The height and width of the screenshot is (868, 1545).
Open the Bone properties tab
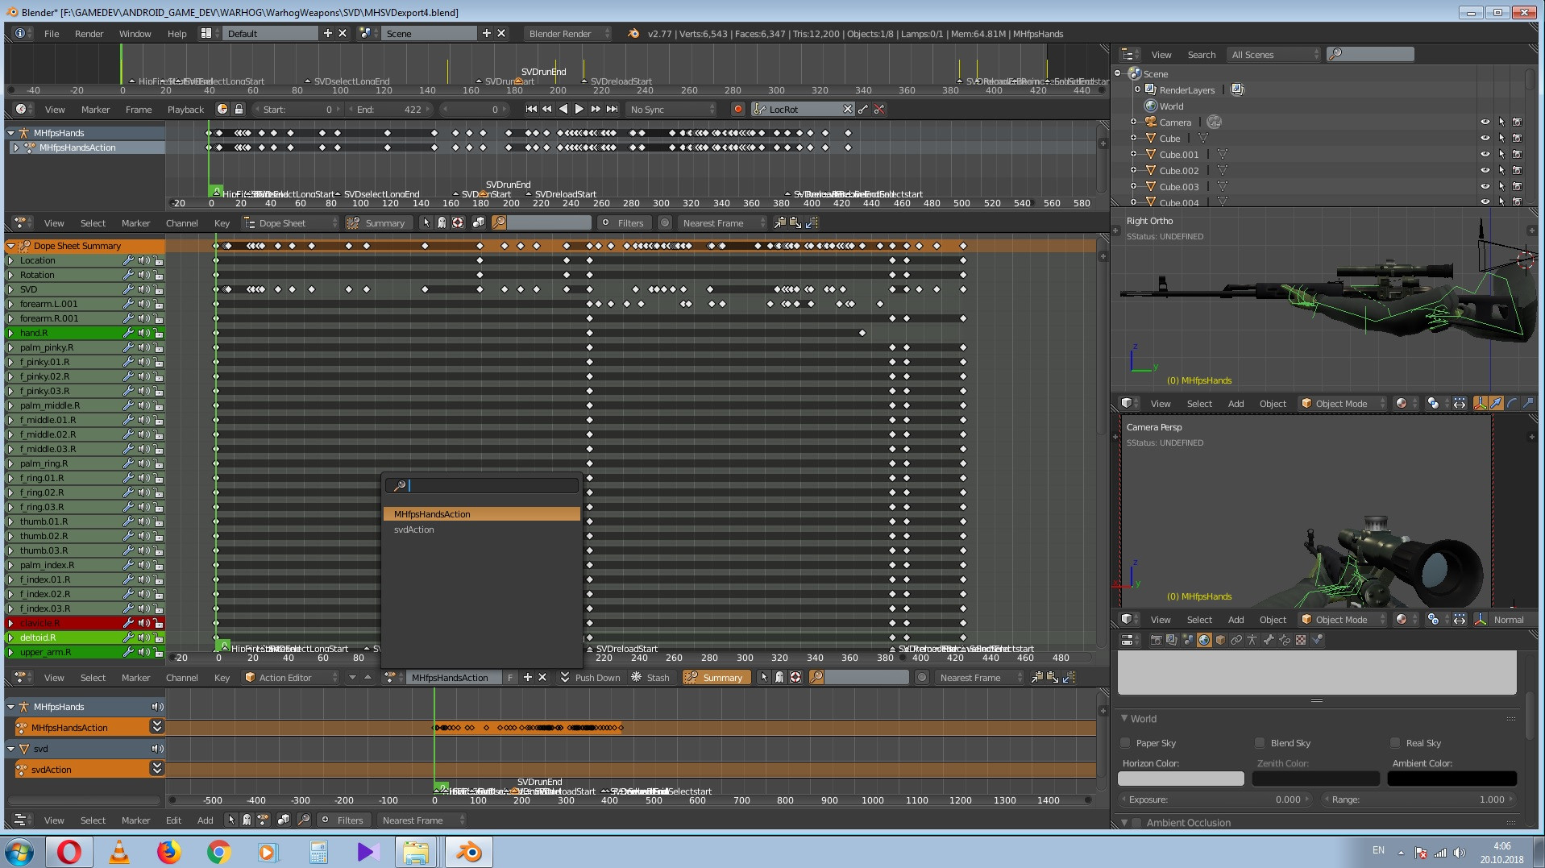tap(1269, 640)
